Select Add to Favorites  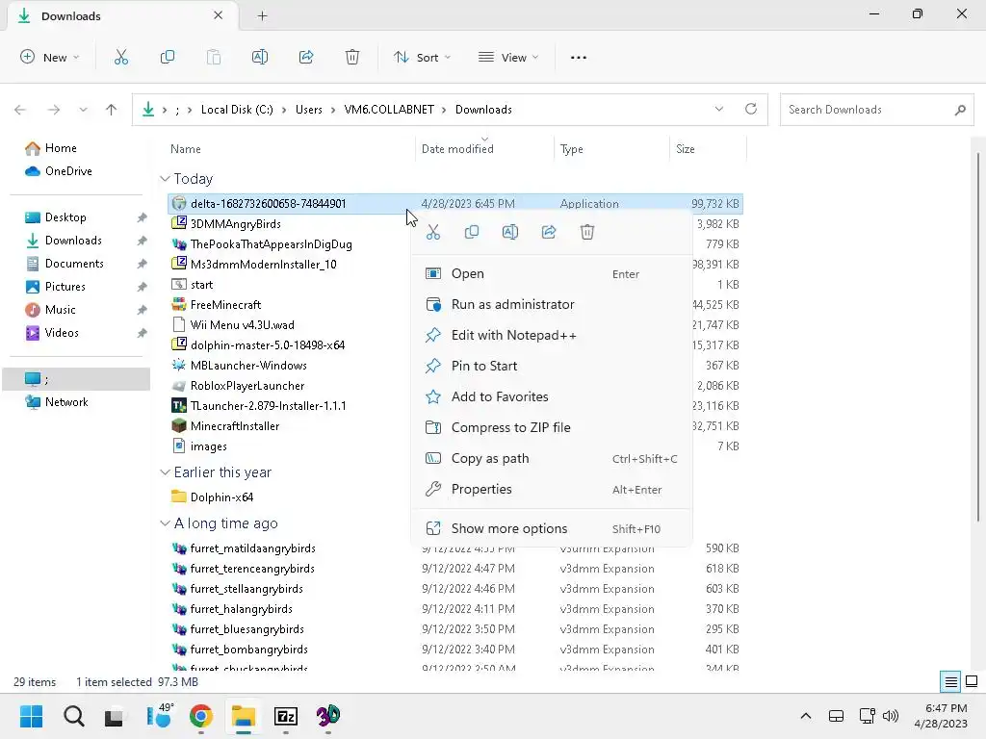552,396
